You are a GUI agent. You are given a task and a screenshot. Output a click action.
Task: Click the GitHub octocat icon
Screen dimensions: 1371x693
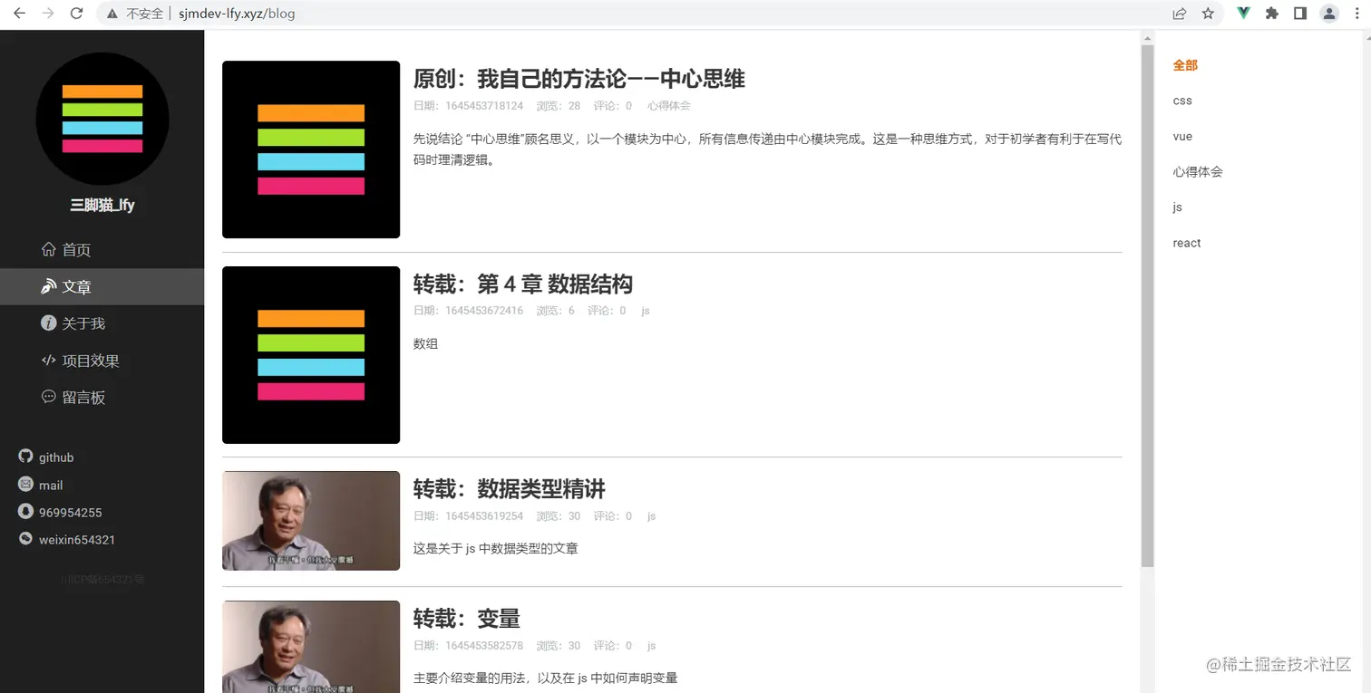pyautogui.click(x=25, y=457)
